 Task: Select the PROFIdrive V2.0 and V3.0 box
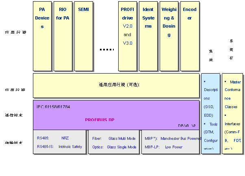click(128, 36)
